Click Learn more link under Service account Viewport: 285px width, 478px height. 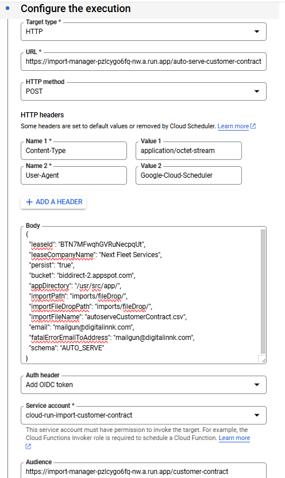(234, 438)
